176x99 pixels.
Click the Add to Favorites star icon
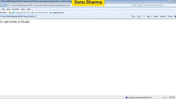tap(10, 13)
